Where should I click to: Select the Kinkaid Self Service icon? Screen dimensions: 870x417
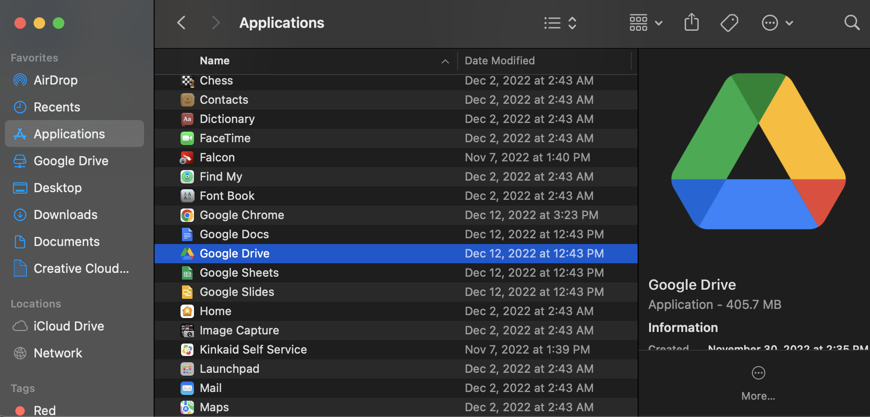pyautogui.click(x=187, y=350)
